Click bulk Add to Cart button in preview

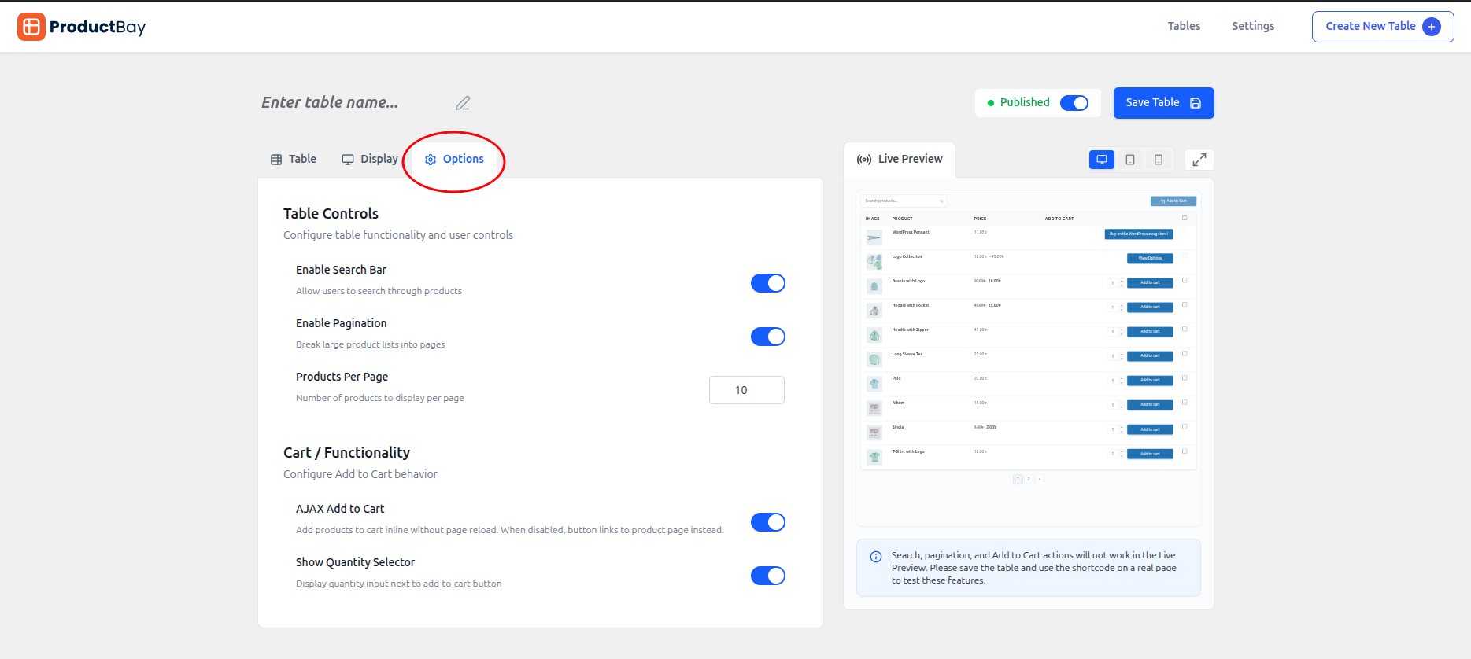(x=1173, y=201)
